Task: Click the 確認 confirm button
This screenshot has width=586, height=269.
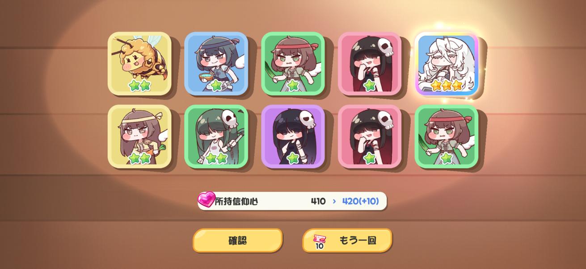Action: [238, 240]
